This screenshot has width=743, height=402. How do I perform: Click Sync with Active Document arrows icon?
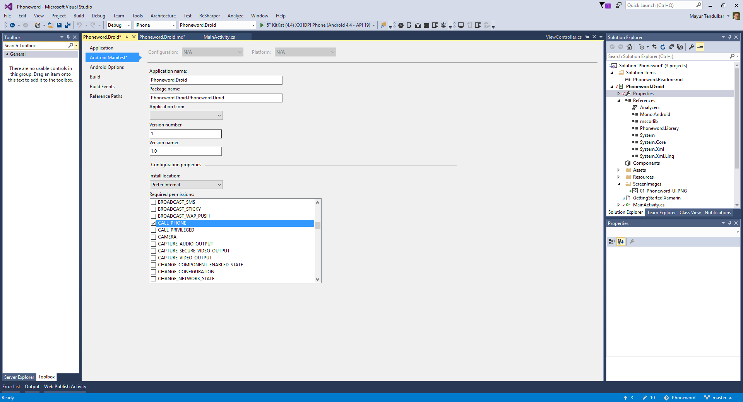pos(654,47)
